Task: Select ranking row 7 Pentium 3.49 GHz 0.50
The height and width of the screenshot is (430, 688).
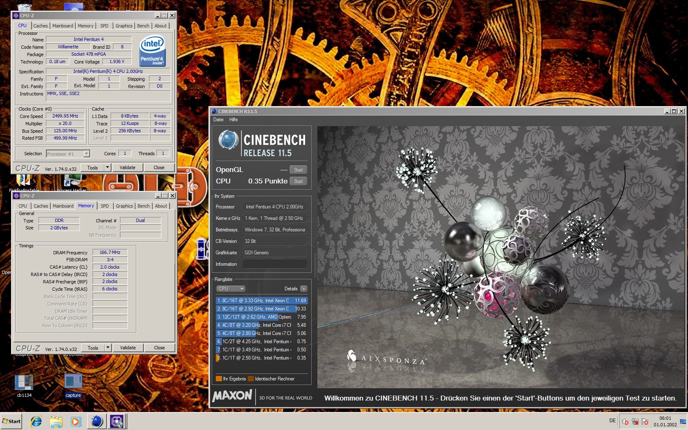Action: (x=261, y=350)
